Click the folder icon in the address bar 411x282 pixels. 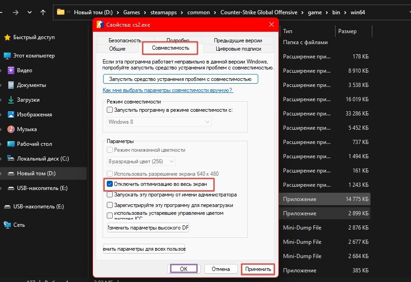tap(61, 12)
